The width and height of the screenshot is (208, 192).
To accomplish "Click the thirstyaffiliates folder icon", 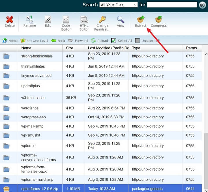I will 6,66.
